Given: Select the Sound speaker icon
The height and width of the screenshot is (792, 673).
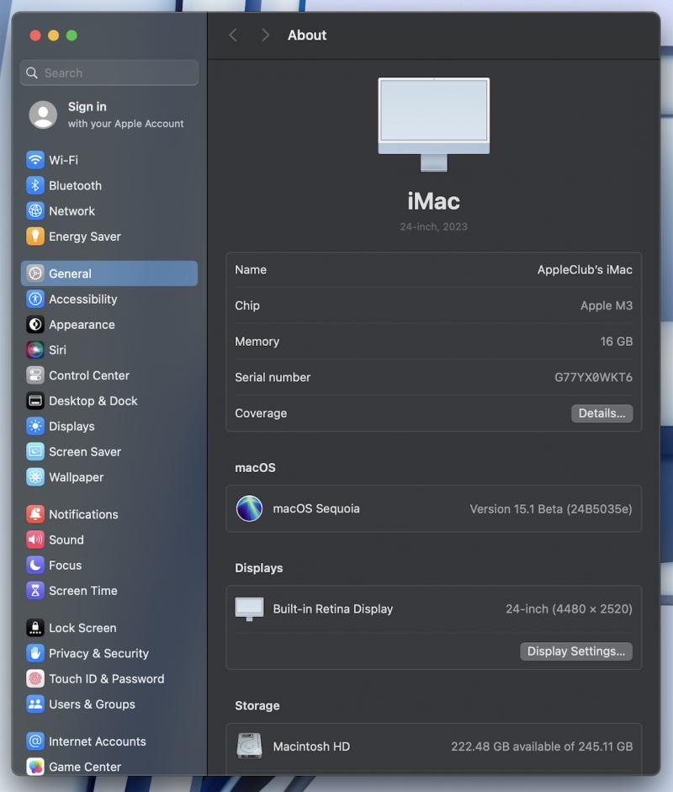Looking at the screenshot, I should click(x=35, y=540).
